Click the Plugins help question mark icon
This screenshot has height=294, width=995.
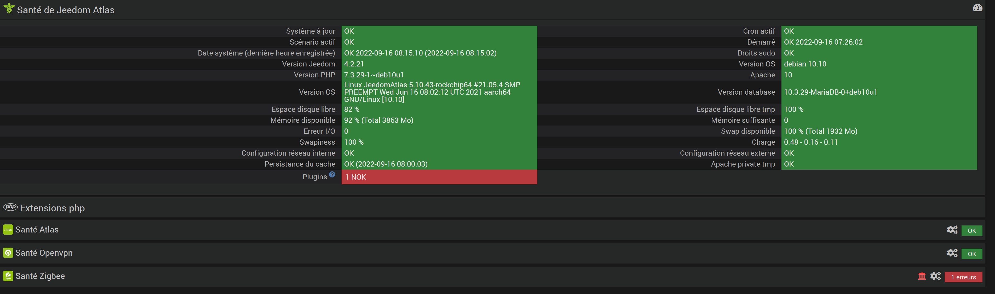click(332, 175)
